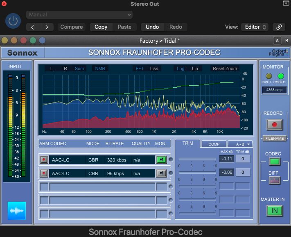The width and height of the screenshot is (291, 237).
Task: Open the Factory > Tidal preset menu
Action: [x=160, y=41]
